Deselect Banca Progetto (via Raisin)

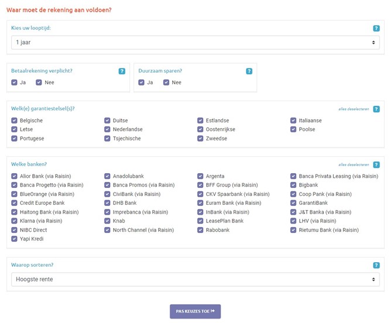[14, 185]
